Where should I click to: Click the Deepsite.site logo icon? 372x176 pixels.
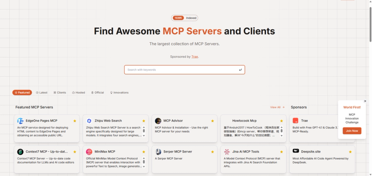(x=296, y=151)
